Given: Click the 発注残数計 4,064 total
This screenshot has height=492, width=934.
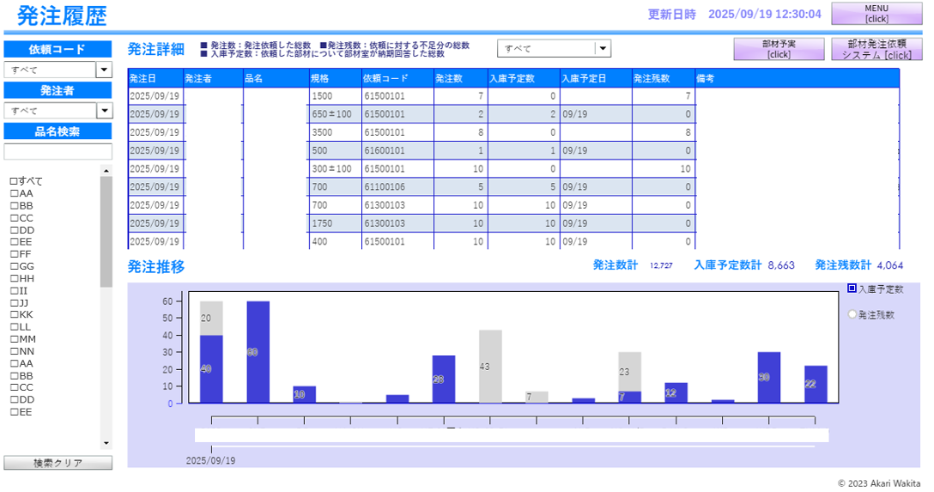Looking at the screenshot, I should pyautogui.click(x=859, y=265).
